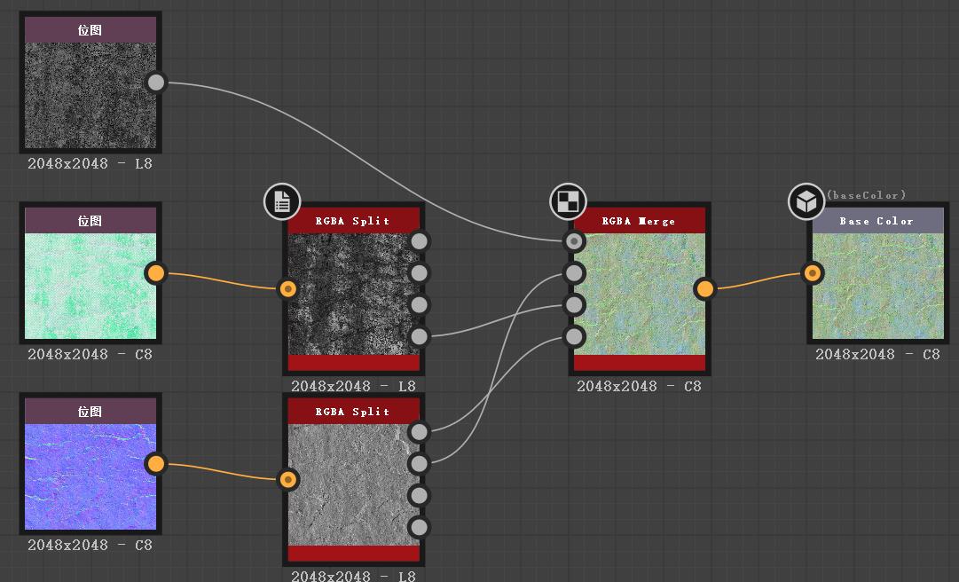Image resolution: width=959 pixels, height=582 pixels.
Task: Select the output pin of the top 位图 node
Action: [156, 83]
